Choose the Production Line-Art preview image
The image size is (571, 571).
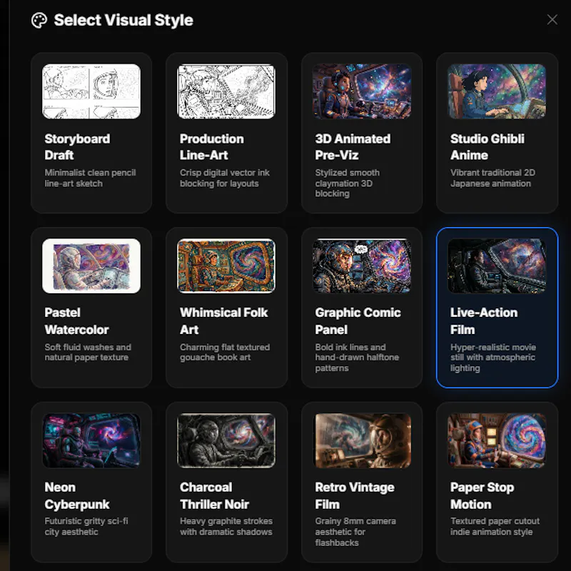[226, 91]
